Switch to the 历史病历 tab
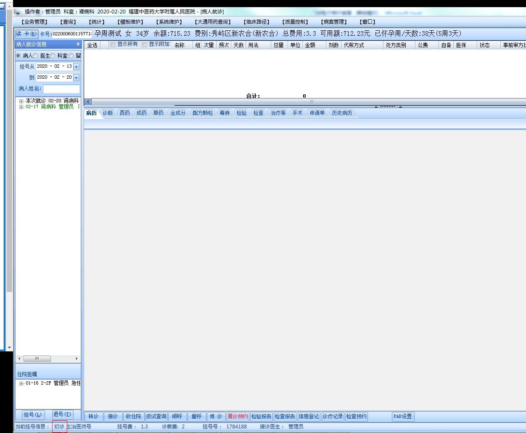The width and height of the screenshot is (526, 433). pos(342,113)
